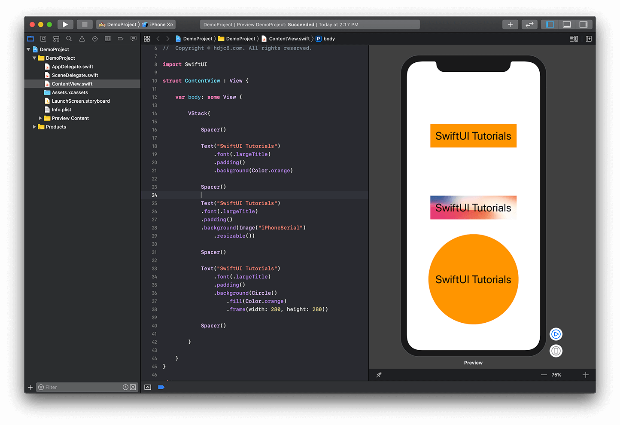Click DemoProject folder in jump bar
Screen dimensions: 620x425
click(237, 39)
